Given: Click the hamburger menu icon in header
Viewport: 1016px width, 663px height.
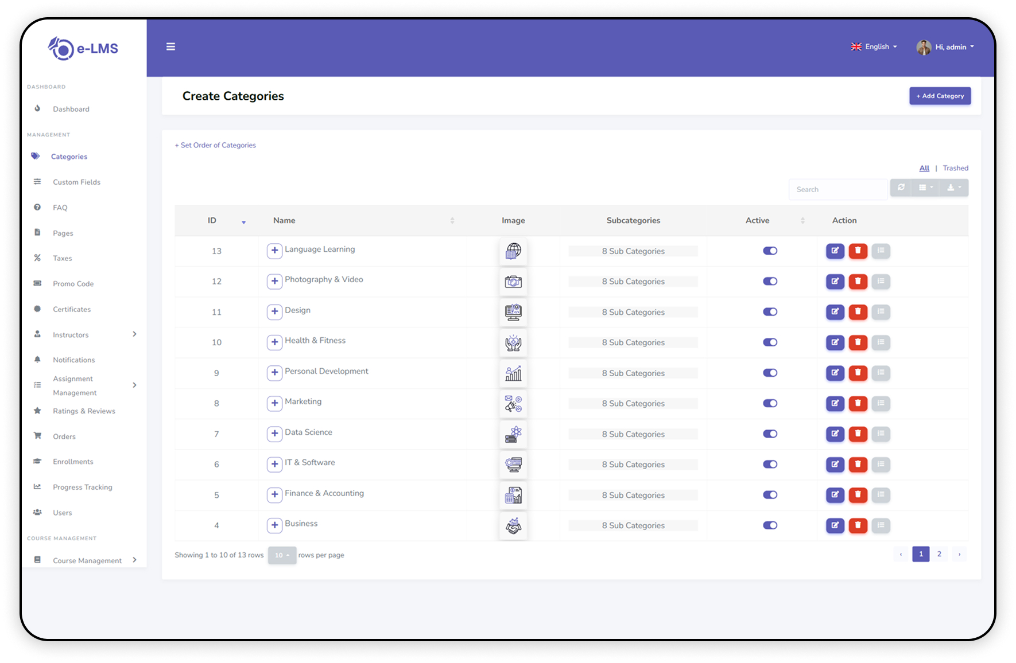Looking at the screenshot, I should 170,47.
